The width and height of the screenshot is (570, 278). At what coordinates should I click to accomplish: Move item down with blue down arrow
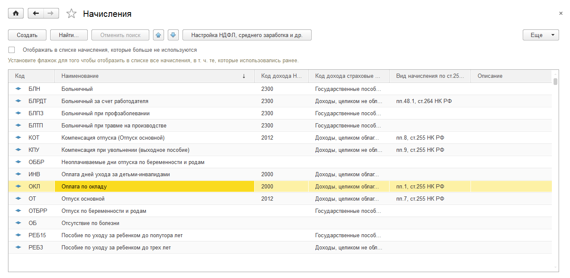coord(173,35)
